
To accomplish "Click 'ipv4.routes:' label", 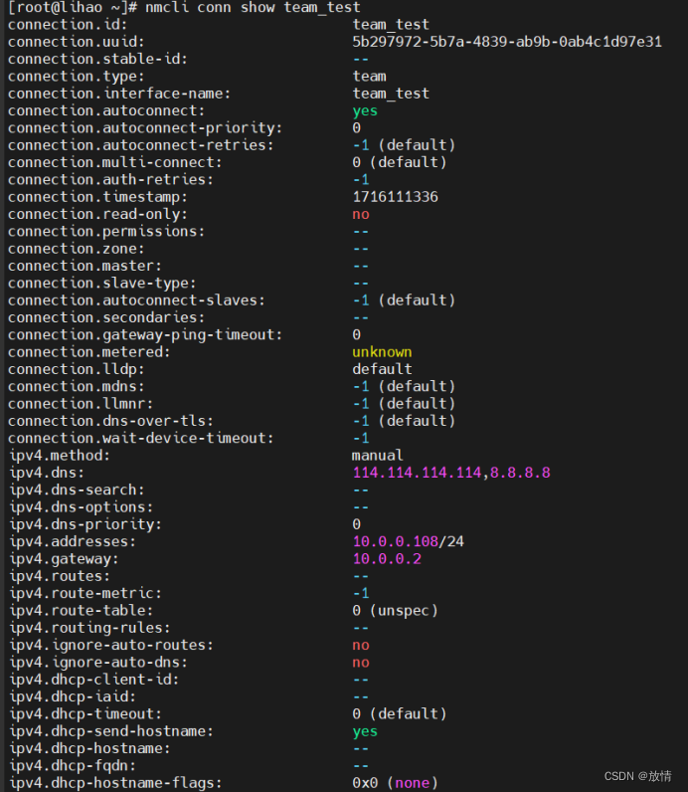I will click(60, 576).
